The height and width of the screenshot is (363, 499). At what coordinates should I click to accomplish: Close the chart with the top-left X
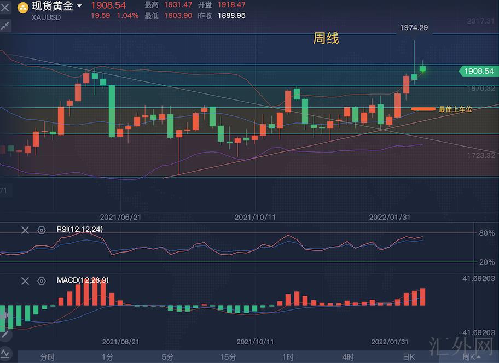[5, 7]
